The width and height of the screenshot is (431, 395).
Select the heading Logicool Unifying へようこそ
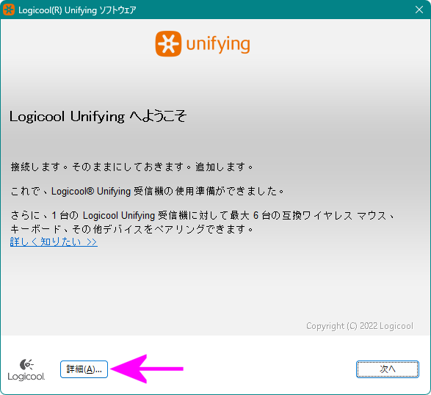tap(98, 116)
